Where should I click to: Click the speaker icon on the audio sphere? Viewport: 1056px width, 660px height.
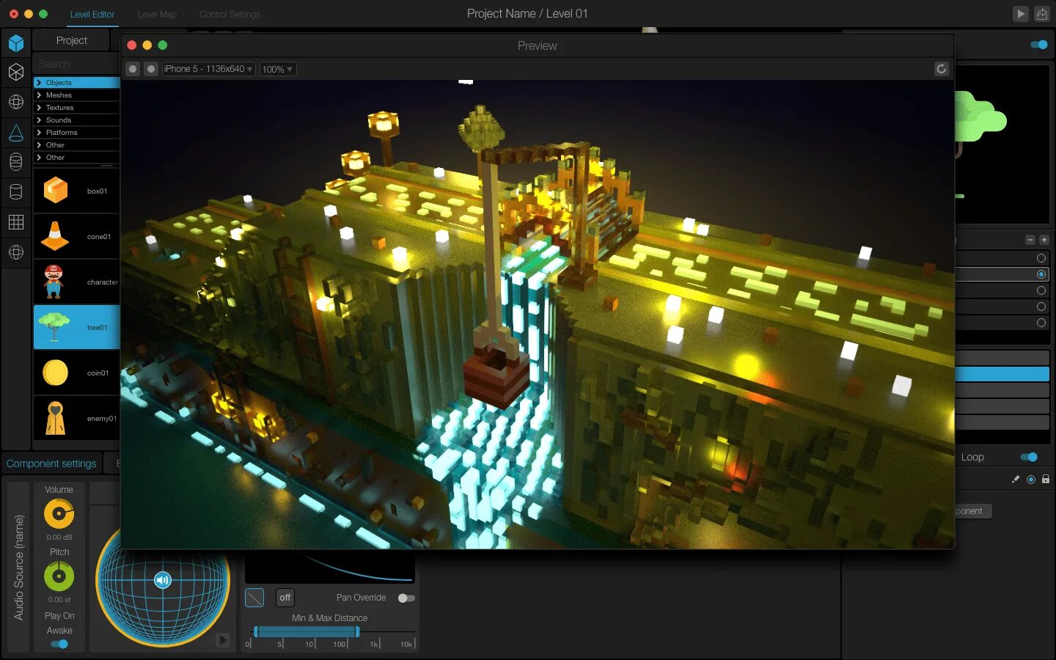point(163,580)
